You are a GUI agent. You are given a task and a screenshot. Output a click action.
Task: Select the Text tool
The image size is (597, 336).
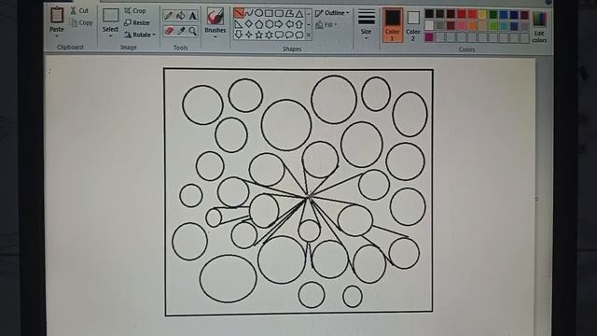click(193, 16)
